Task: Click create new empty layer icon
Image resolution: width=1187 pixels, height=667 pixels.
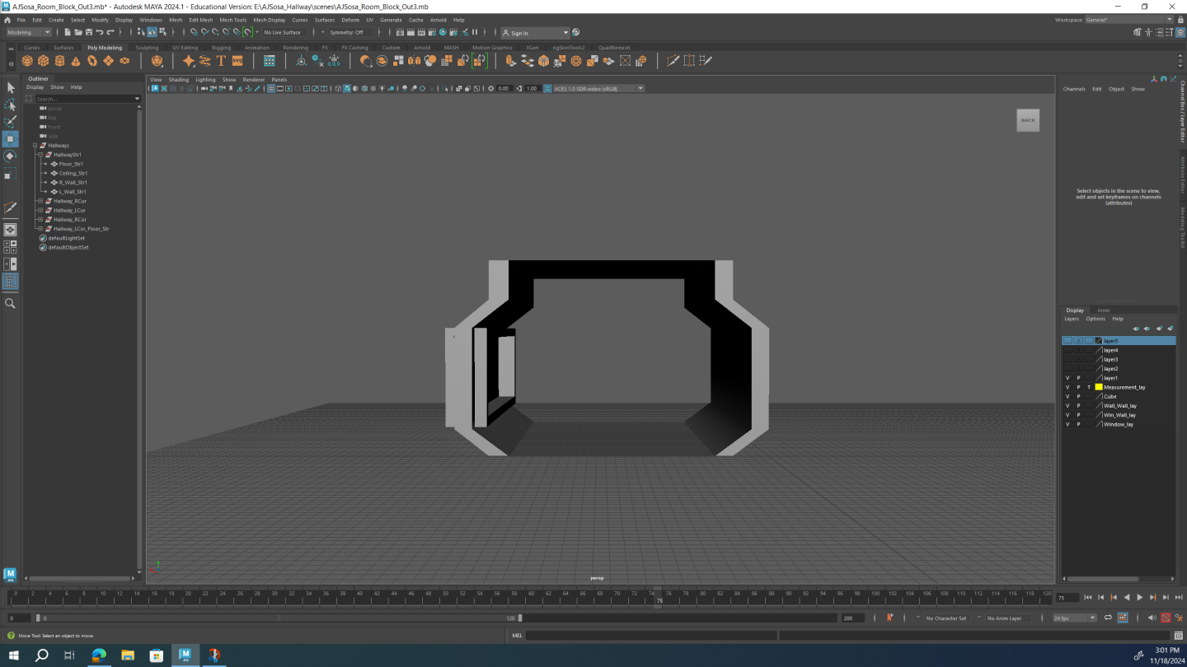Action: click(1160, 329)
